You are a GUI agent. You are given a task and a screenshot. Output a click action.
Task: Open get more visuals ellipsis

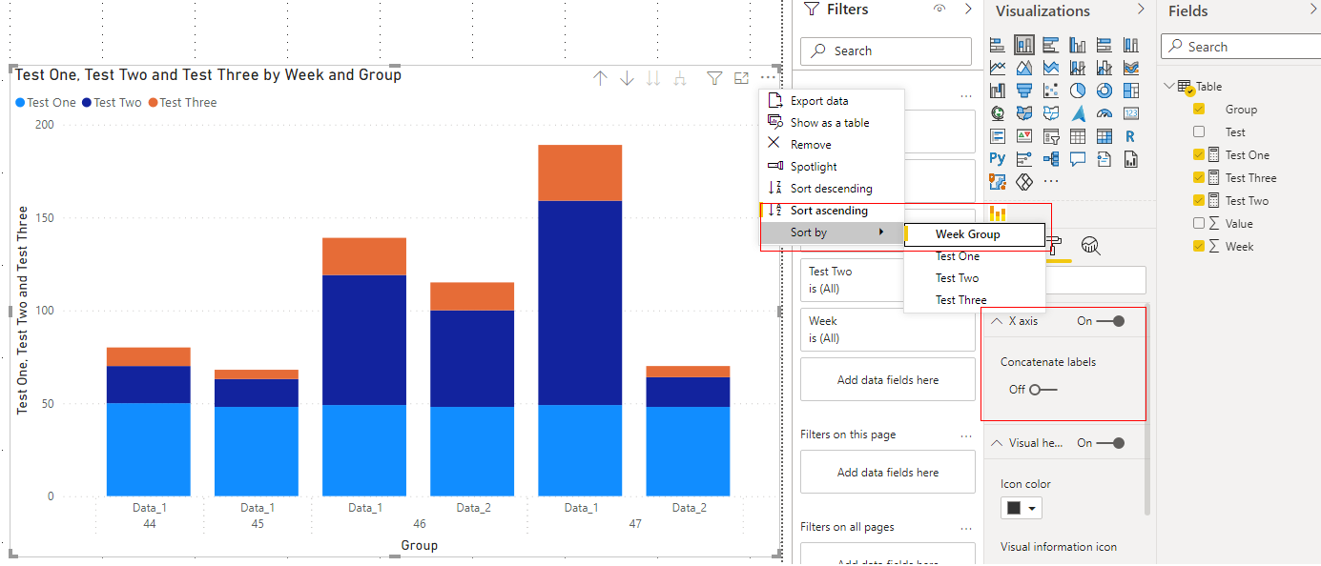[1051, 181]
